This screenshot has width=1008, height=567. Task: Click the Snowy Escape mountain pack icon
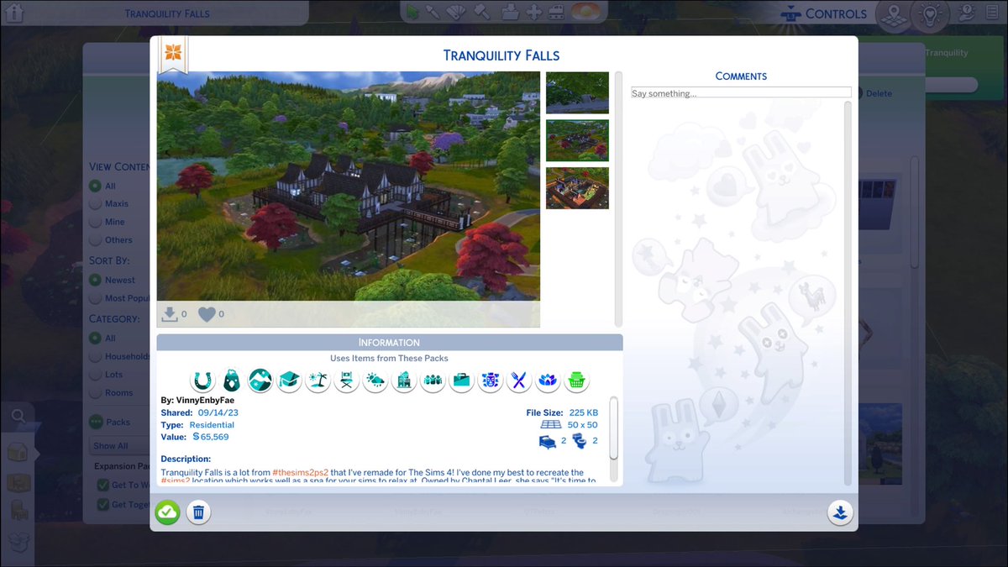click(x=260, y=381)
